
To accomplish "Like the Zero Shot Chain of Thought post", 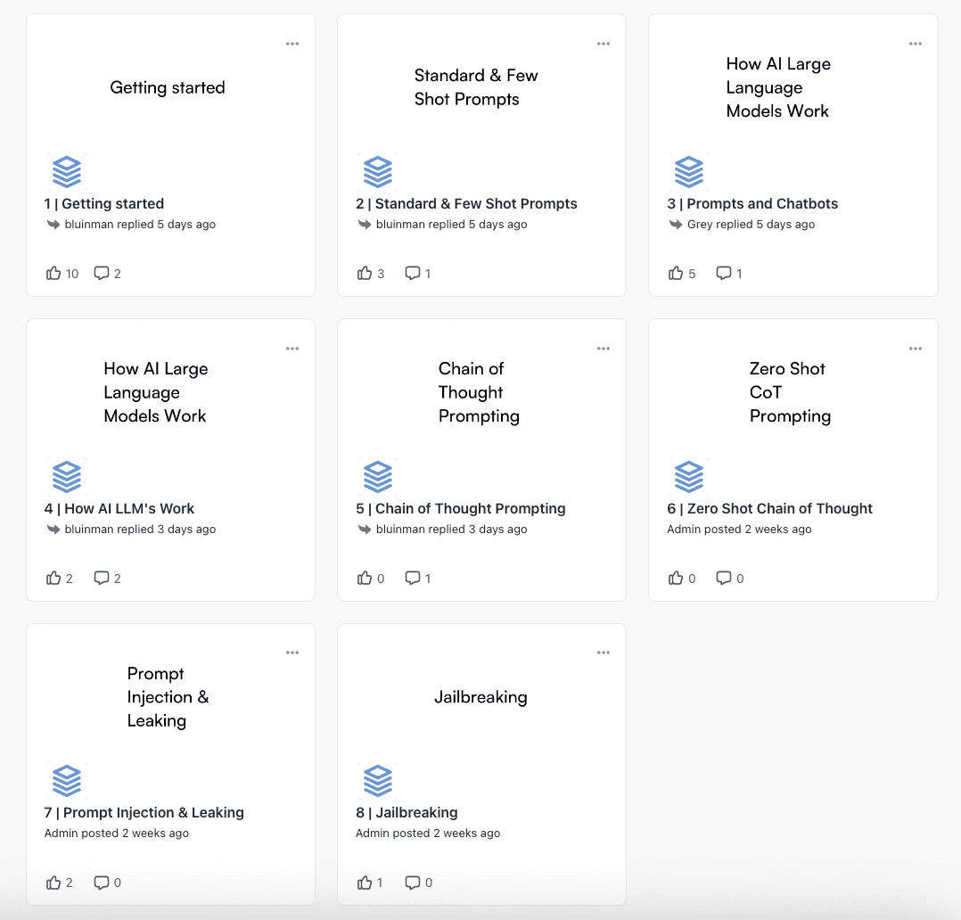I will pyautogui.click(x=675, y=578).
